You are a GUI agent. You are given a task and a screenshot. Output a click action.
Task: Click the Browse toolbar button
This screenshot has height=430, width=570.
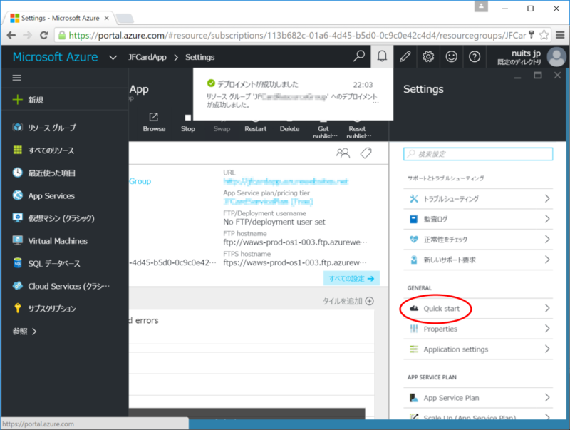154,123
